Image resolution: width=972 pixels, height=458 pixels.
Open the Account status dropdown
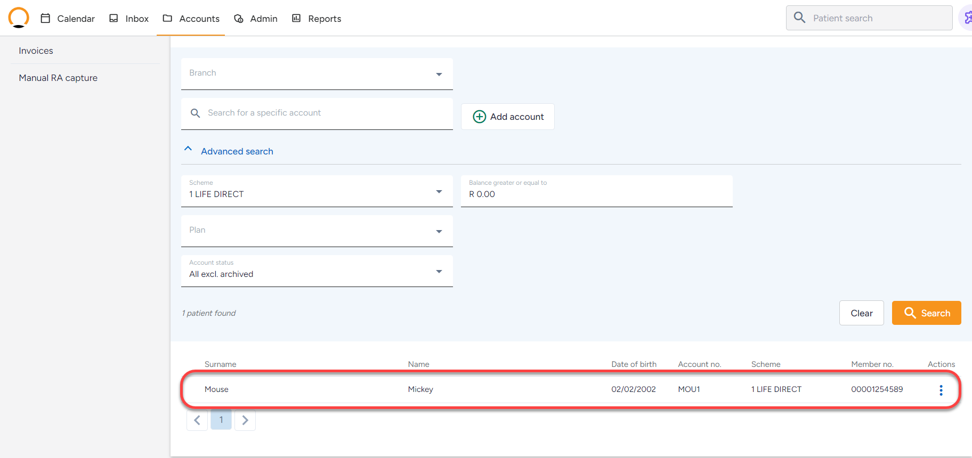pyautogui.click(x=317, y=271)
